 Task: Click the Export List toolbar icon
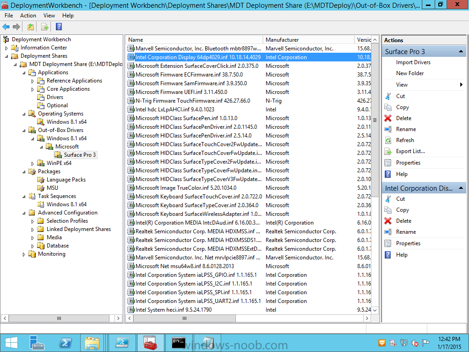point(44,27)
